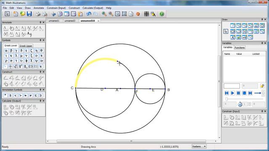Switch to Greek Upper symbols tab
The image size is (269, 151).
[26, 46]
